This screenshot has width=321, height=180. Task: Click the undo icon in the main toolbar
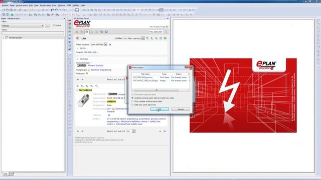(52, 10)
